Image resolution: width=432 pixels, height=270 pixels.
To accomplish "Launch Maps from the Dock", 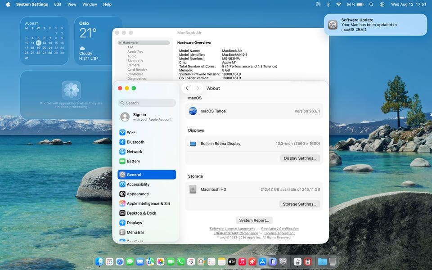I will [150, 261].
